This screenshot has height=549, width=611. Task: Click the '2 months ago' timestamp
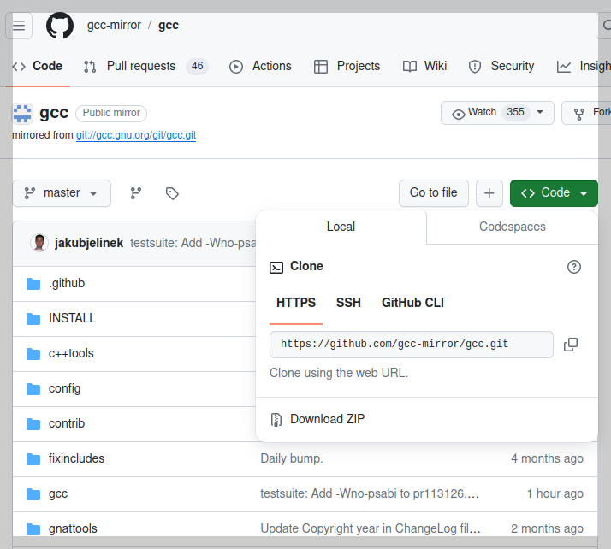pos(547,528)
